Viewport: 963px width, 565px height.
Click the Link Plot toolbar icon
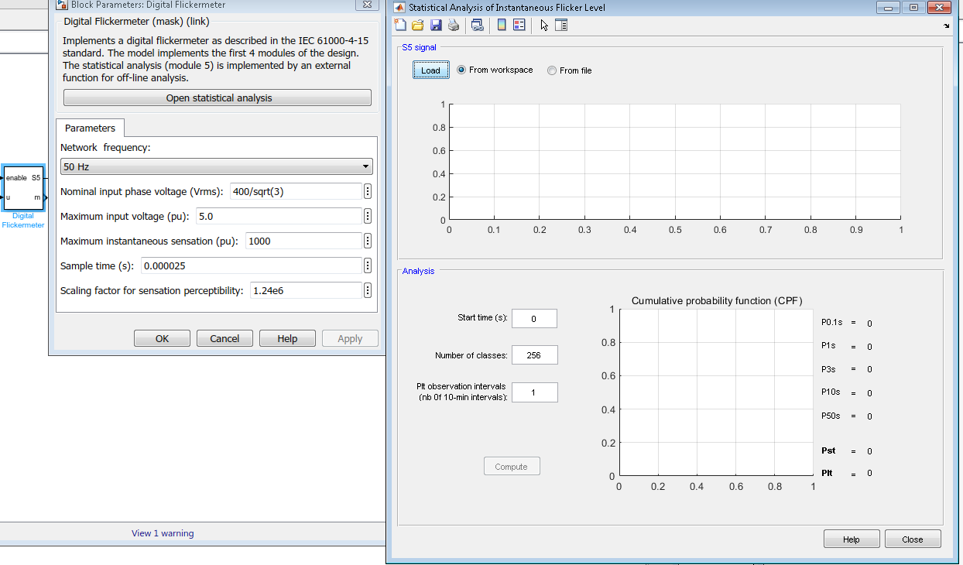pos(478,25)
